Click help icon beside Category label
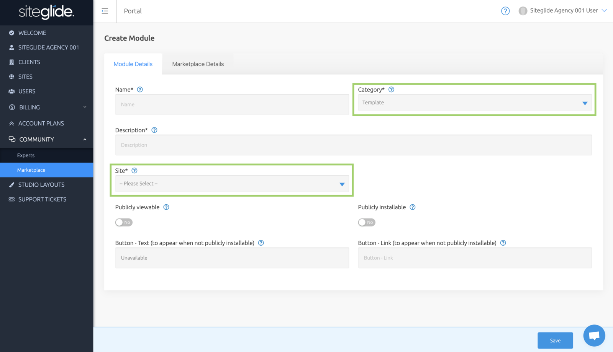 click(391, 90)
